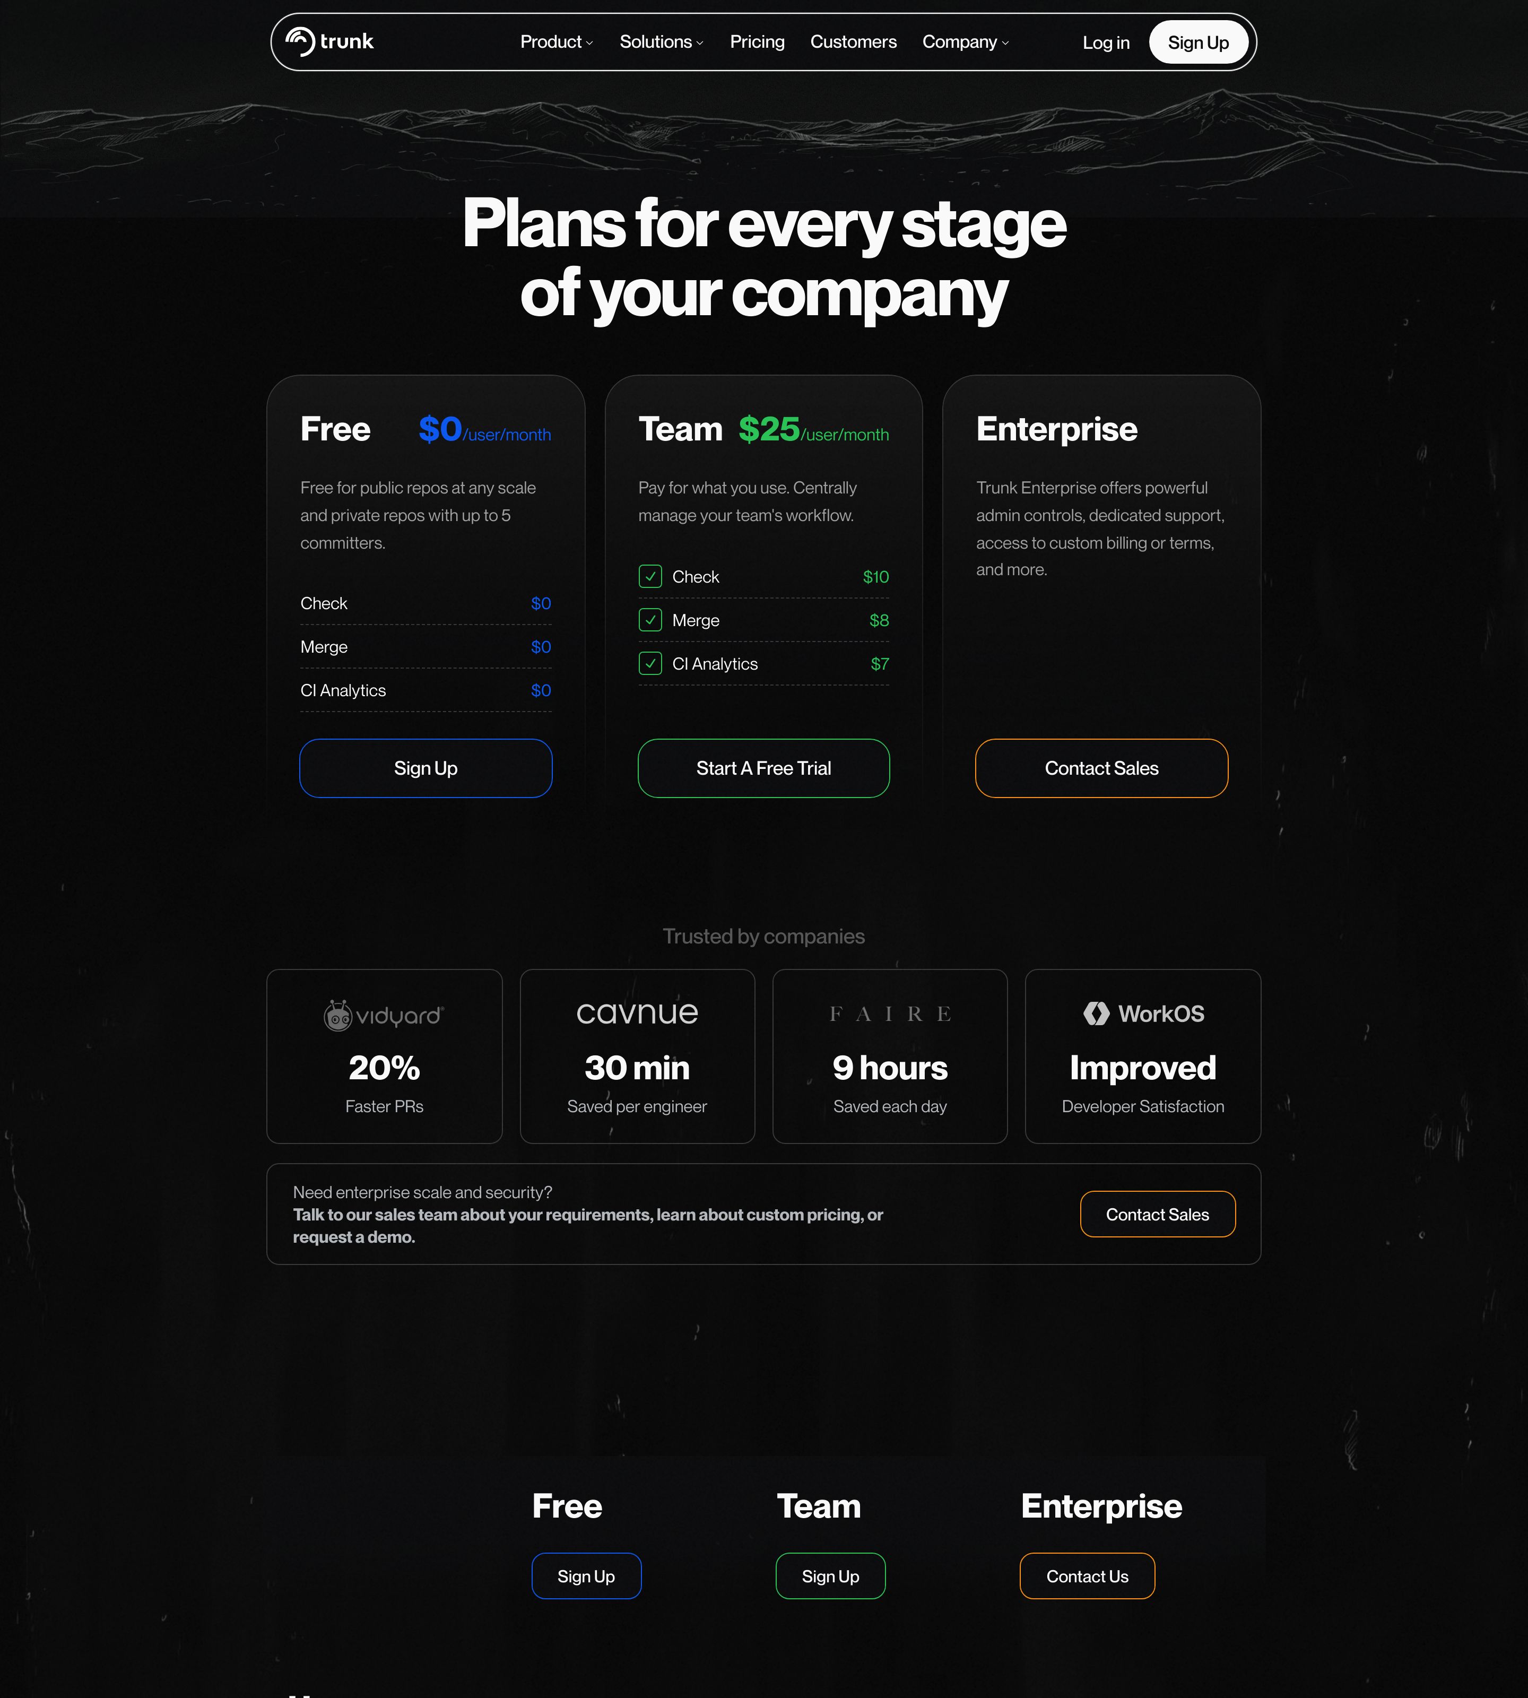The height and width of the screenshot is (1698, 1528).
Task: Go to the Pricing page
Action: 757,42
